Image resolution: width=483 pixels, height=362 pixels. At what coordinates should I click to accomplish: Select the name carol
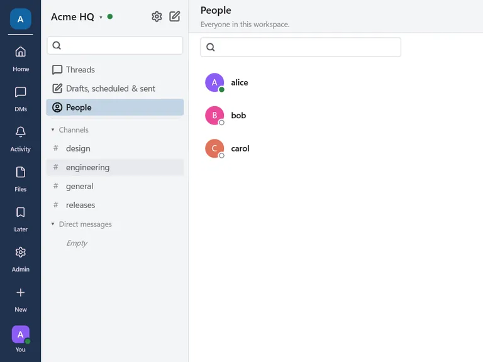point(240,148)
